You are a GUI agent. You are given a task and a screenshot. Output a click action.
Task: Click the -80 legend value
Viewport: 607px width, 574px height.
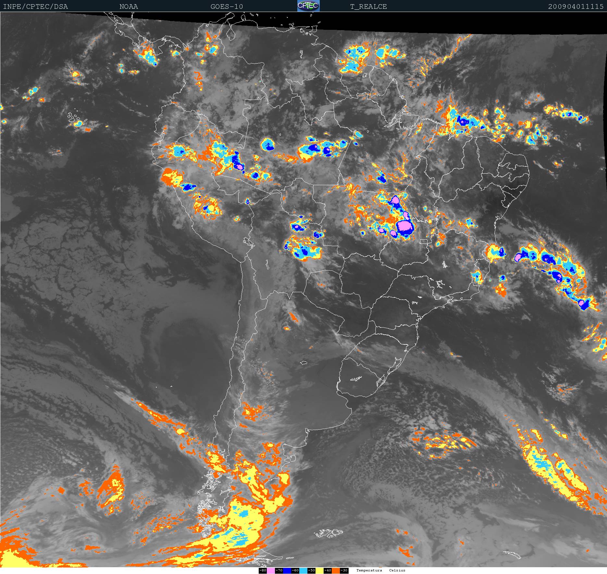pos(263,570)
